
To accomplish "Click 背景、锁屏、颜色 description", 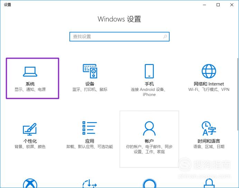I will tap(30, 147).
